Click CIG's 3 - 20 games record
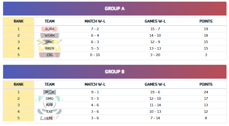Viewport: 229px width, 126px height. click(155, 55)
